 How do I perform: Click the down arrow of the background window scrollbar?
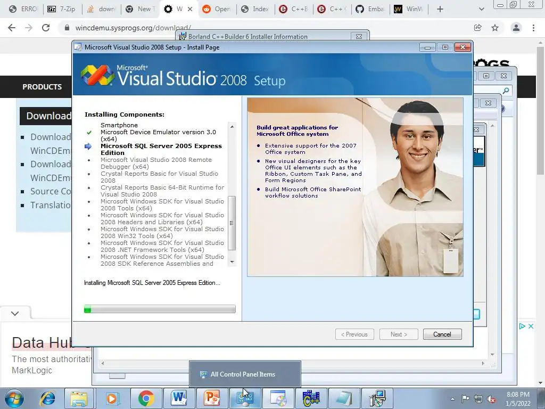(x=492, y=354)
